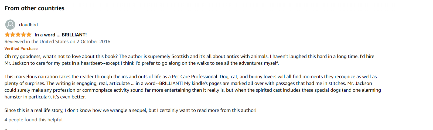Click the line starting 'hamster in particular'

click(x=45, y=97)
